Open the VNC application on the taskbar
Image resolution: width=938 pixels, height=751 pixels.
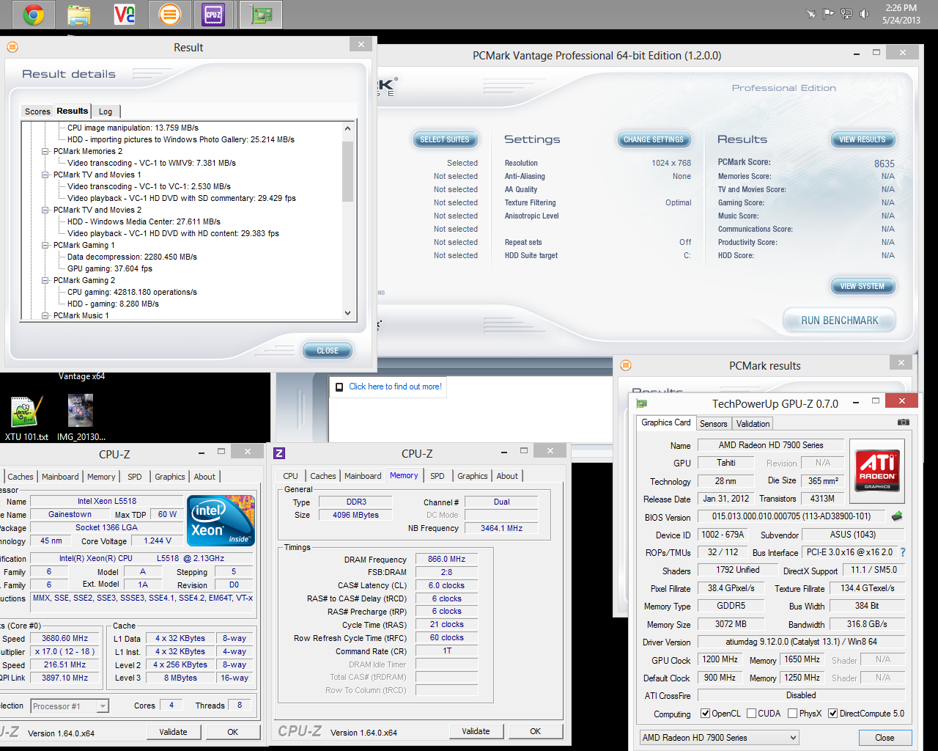(x=125, y=15)
